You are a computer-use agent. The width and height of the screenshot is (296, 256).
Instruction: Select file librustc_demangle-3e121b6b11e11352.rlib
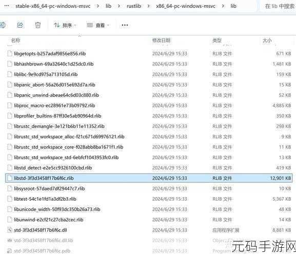click(59, 126)
